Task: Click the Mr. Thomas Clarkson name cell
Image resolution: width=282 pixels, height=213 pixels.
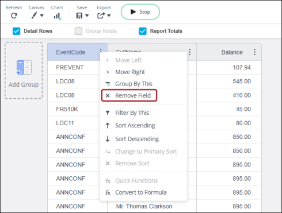Action: [x=144, y=206]
